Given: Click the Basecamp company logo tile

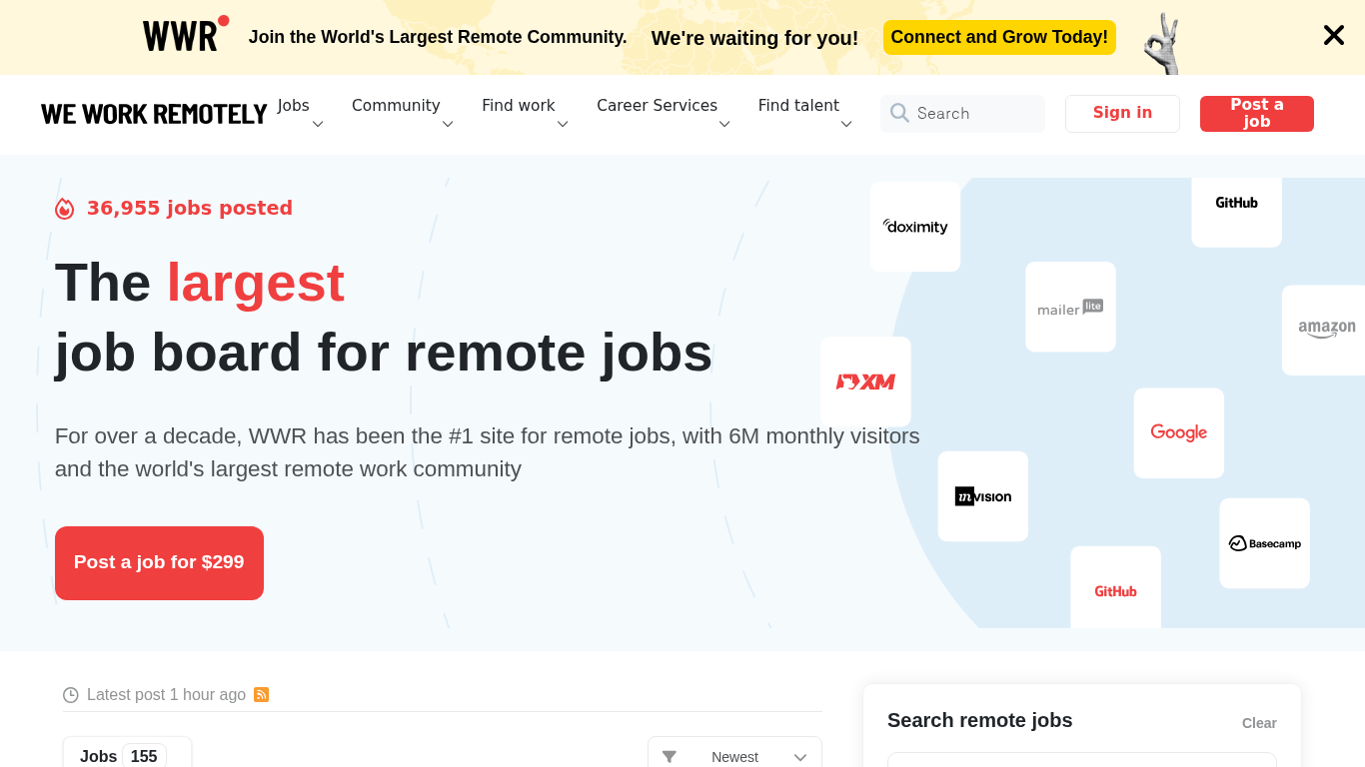Looking at the screenshot, I should point(1264,543).
